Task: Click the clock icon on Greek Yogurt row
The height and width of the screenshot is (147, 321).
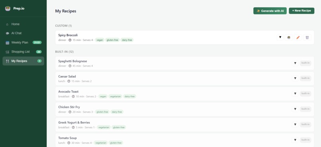Action: (x=73, y=127)
